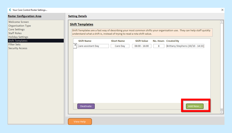The height and width of the screenshot is (133, 232).
Task: Click the Shift Value column header
Action: click(x=142, y=41)
